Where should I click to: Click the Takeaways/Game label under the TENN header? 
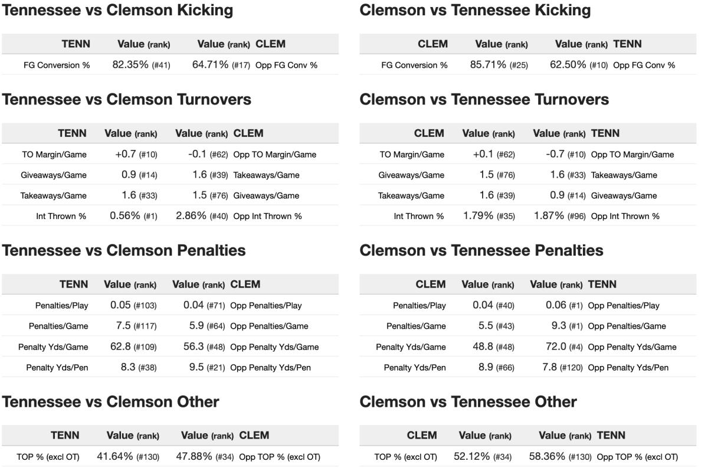[x=54, y=196]
